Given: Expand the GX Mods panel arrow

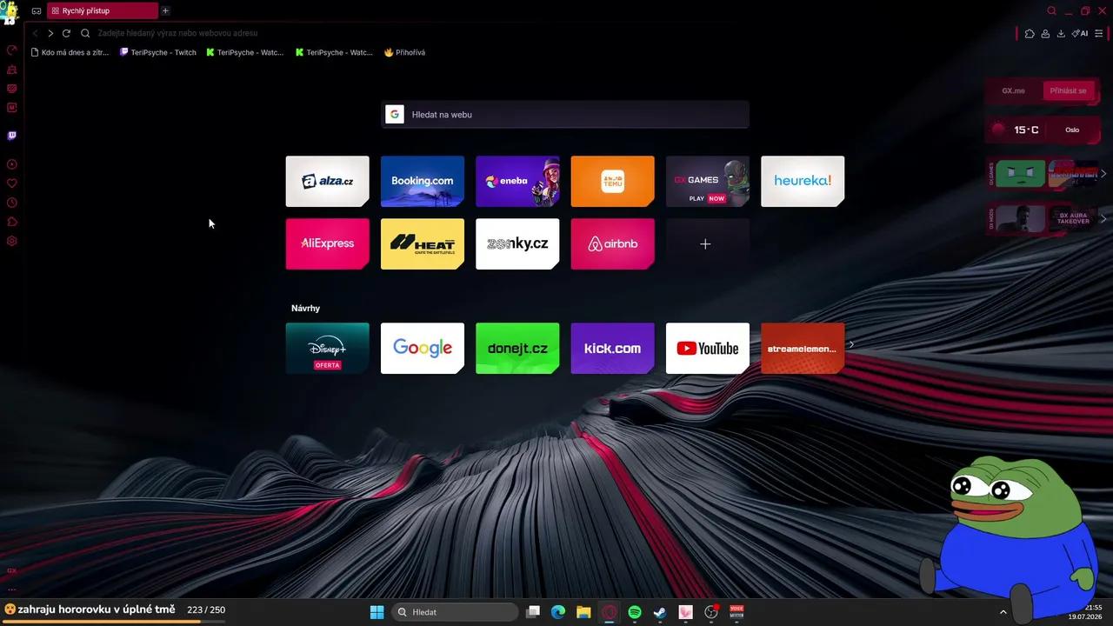Looking at the screenshot, I should click(x=1103, y=218).
